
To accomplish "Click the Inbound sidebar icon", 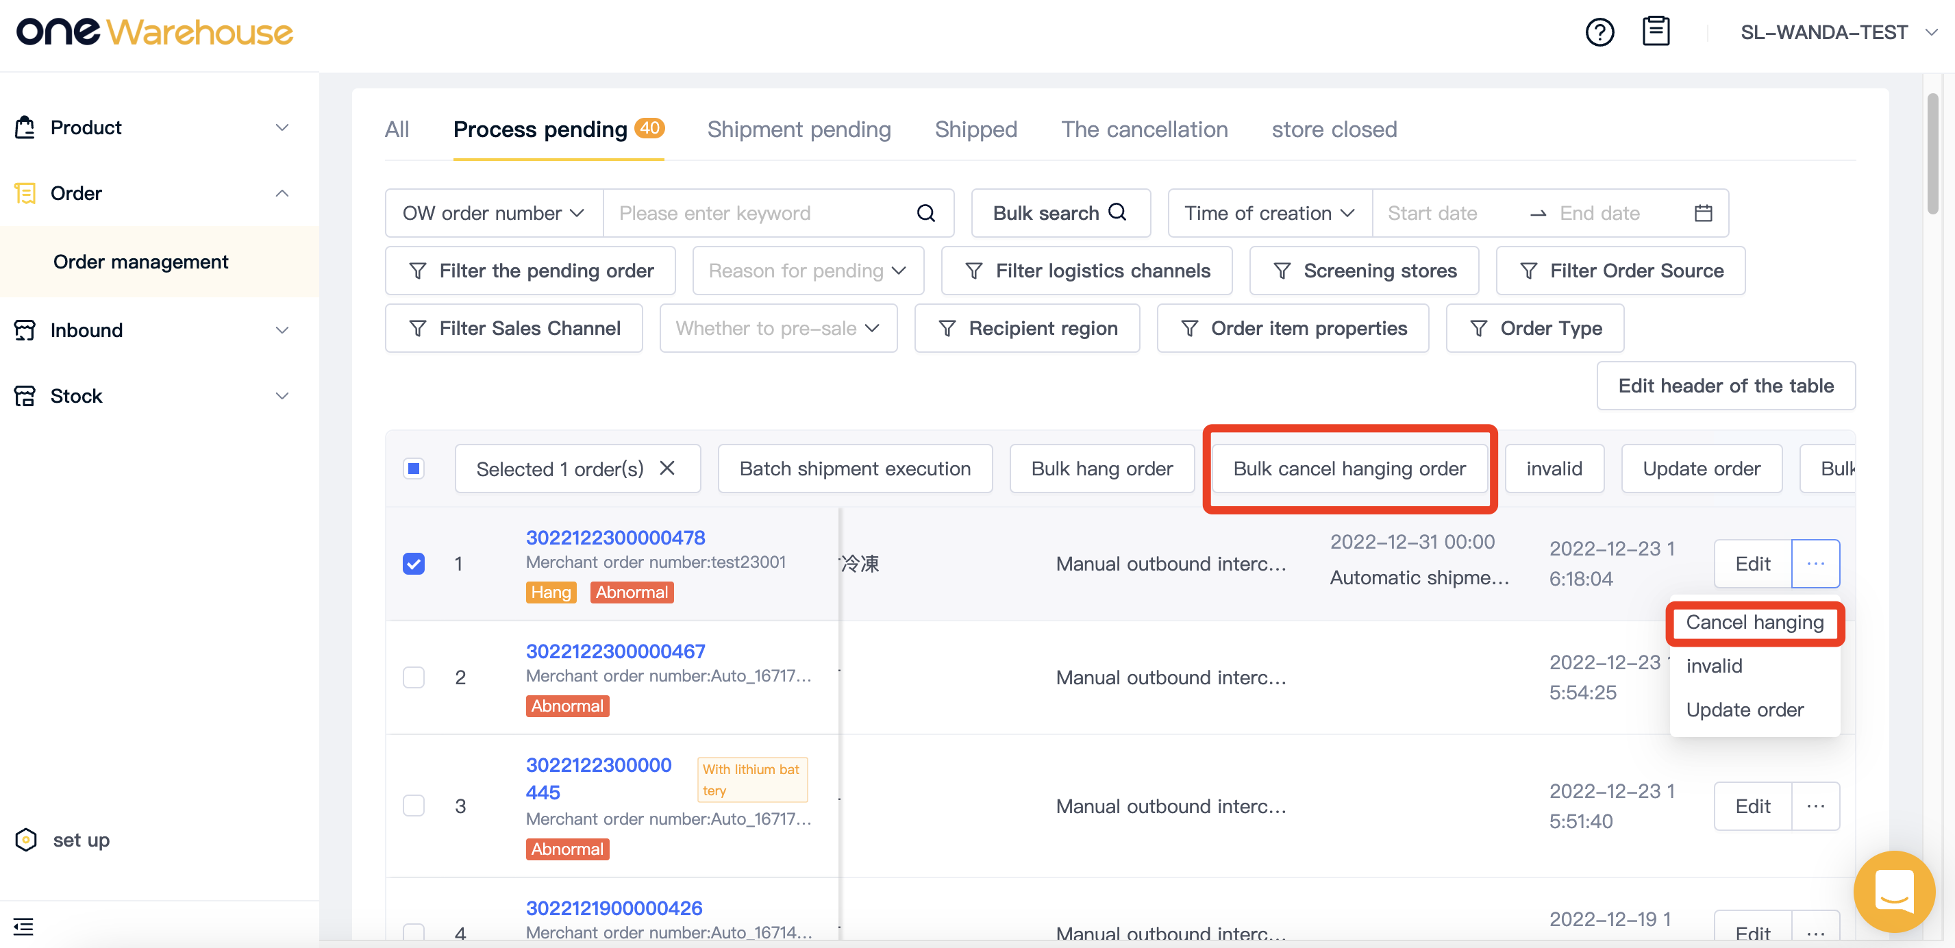I will click(25, 330).
